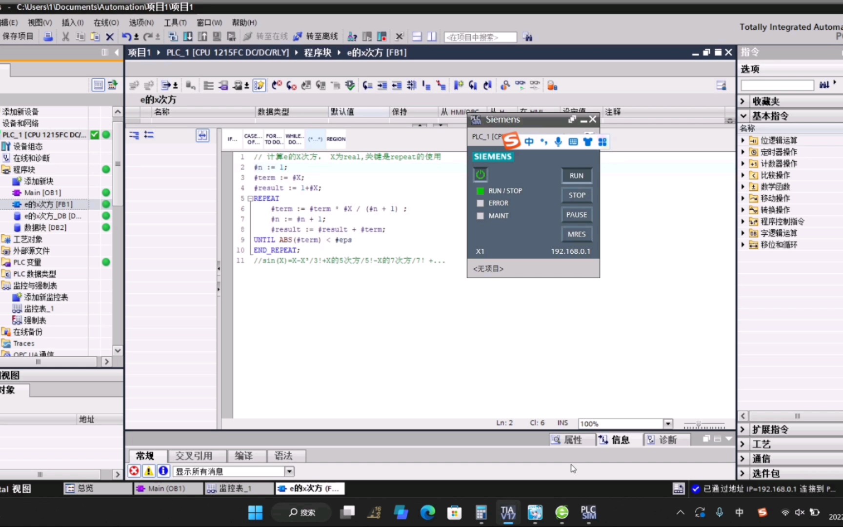Click the start CPU icon
Screen dimensions: 843x527
pos(367,37)
